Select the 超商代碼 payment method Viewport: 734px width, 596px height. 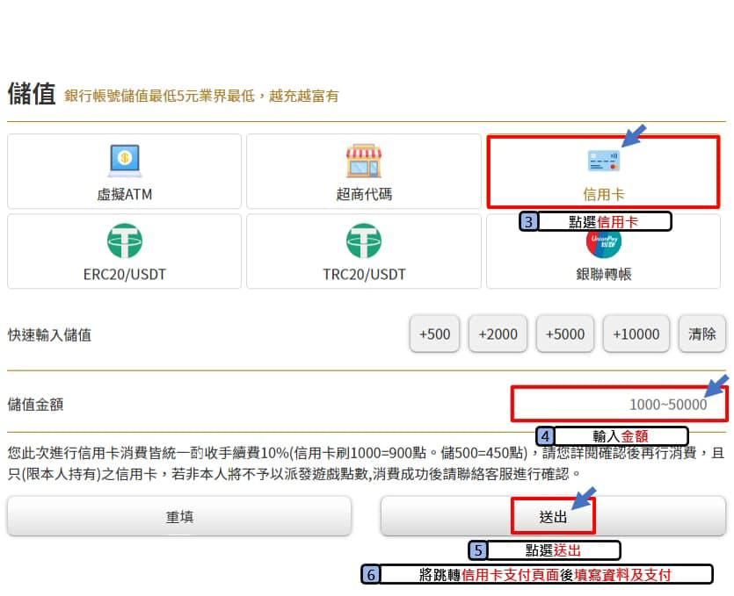pos(363,194)
